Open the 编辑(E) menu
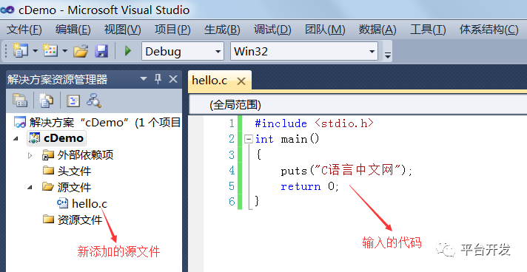The width and height of the screenshot is (527, 272). pos(73,30)
